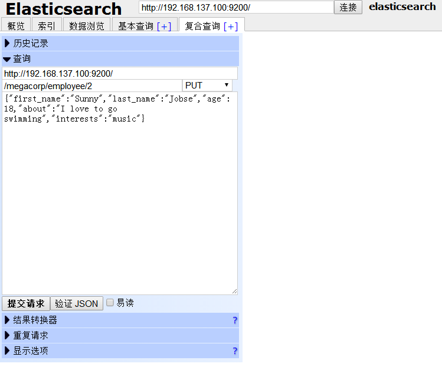Click the Elasticsearch header title

pos(64,9)
